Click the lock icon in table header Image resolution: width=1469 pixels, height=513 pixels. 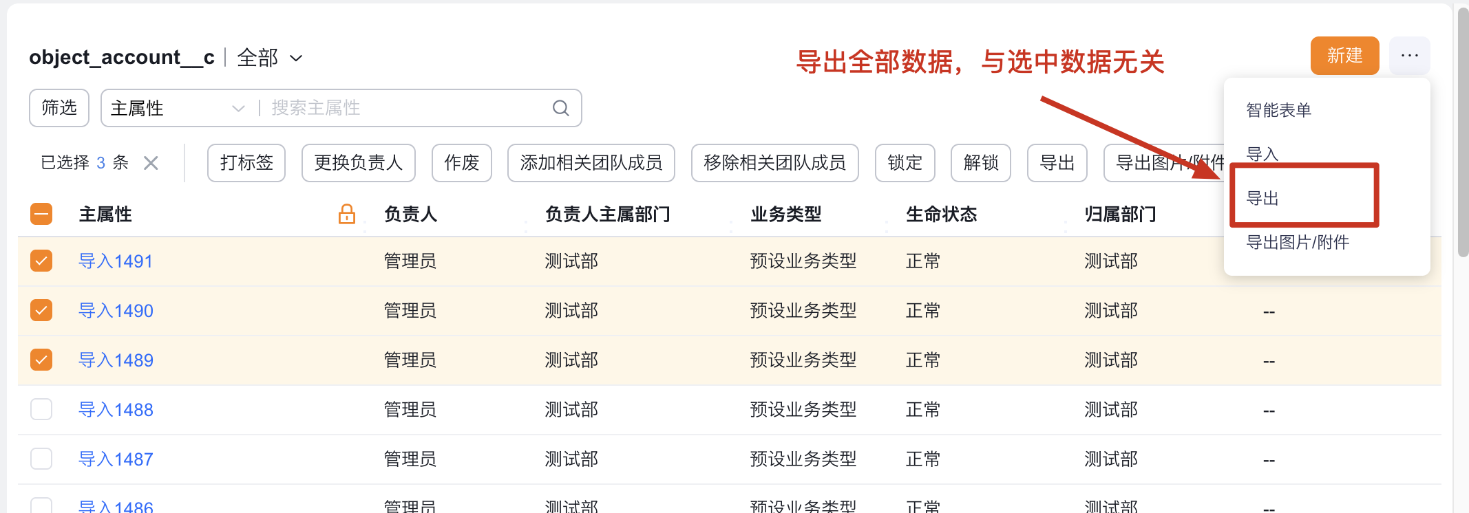pyautogui.click(x=347, y=214)
